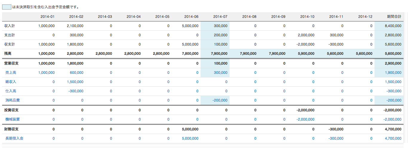Click 長期借入金 period total 4,700,000

tap(393, 138)
